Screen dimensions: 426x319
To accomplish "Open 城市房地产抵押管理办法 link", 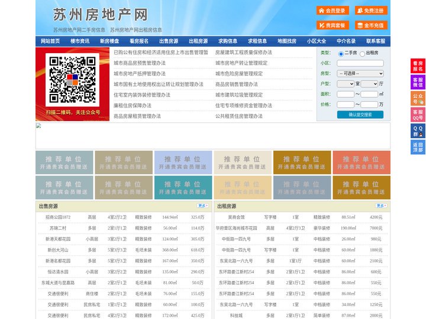I will pyautogui.click(x=140, y=73).
